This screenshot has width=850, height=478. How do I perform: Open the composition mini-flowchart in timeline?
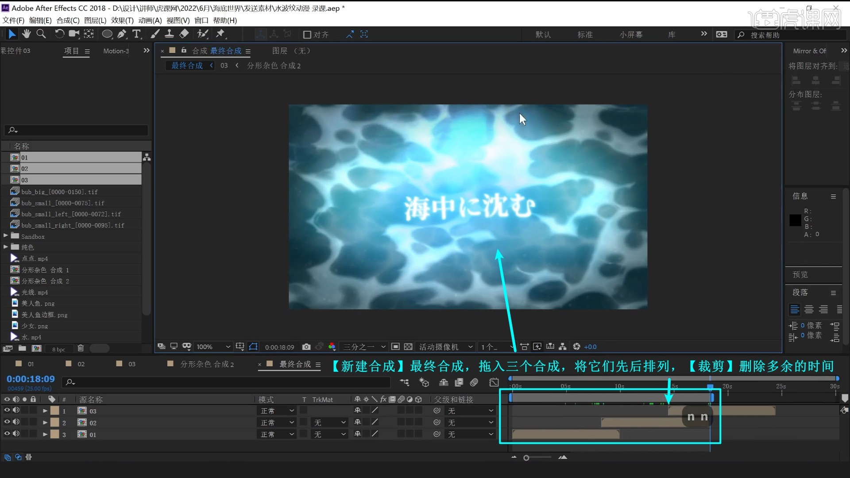point(404,382)
